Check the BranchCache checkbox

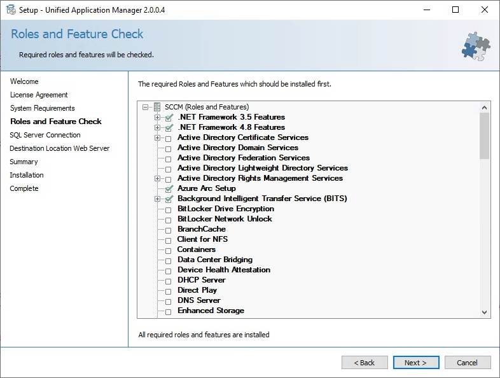[x=169, y=230]
